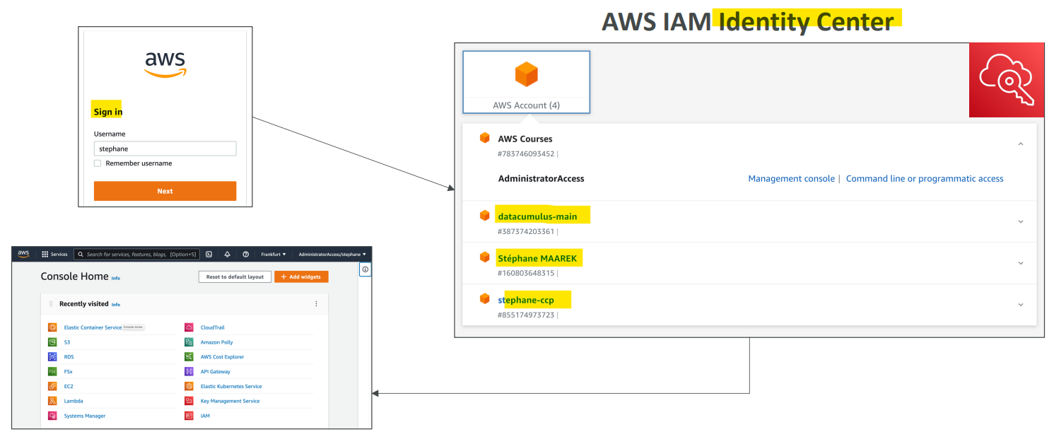Viewport: 1054px width, 437px height.
Task: Click account number #855174973723
Action: point(526,315)
